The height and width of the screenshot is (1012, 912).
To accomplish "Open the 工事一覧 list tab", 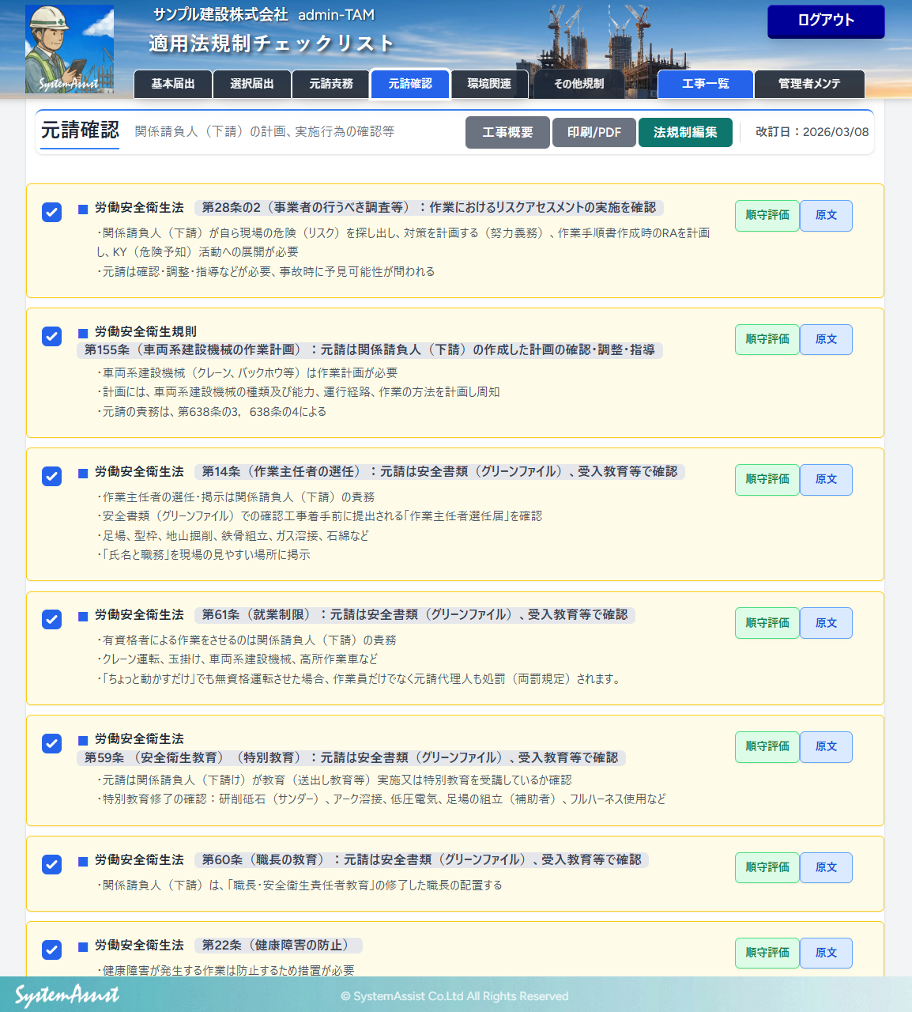I will [x=705, y=84].
